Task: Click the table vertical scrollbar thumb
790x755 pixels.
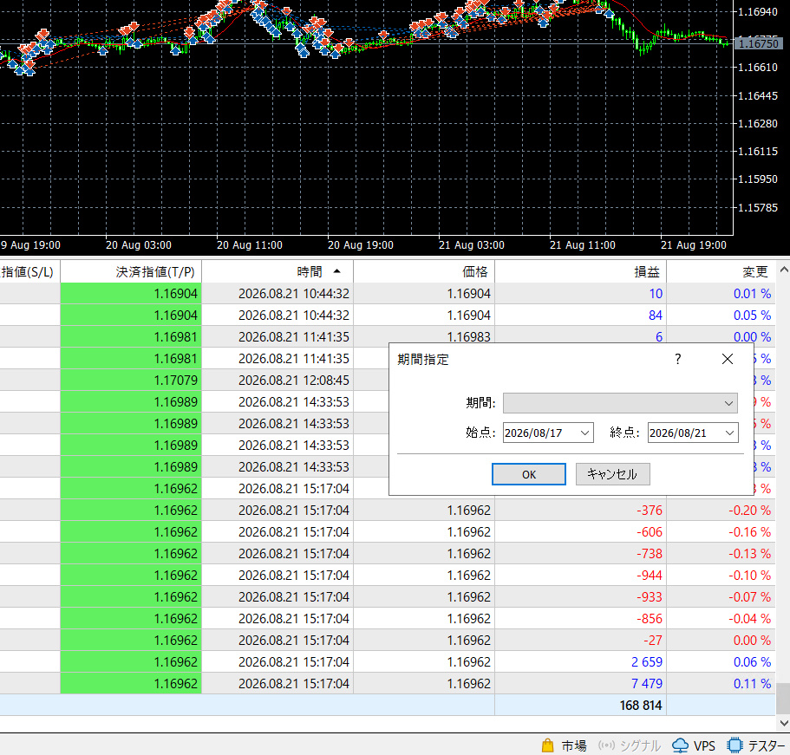Action: click(x=783, y=698)
